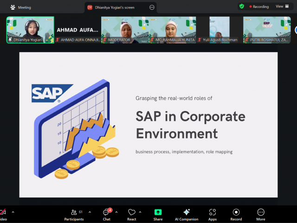Select AHMAD AUFA ONNAJI participant tile

click(x=77, y=30)
